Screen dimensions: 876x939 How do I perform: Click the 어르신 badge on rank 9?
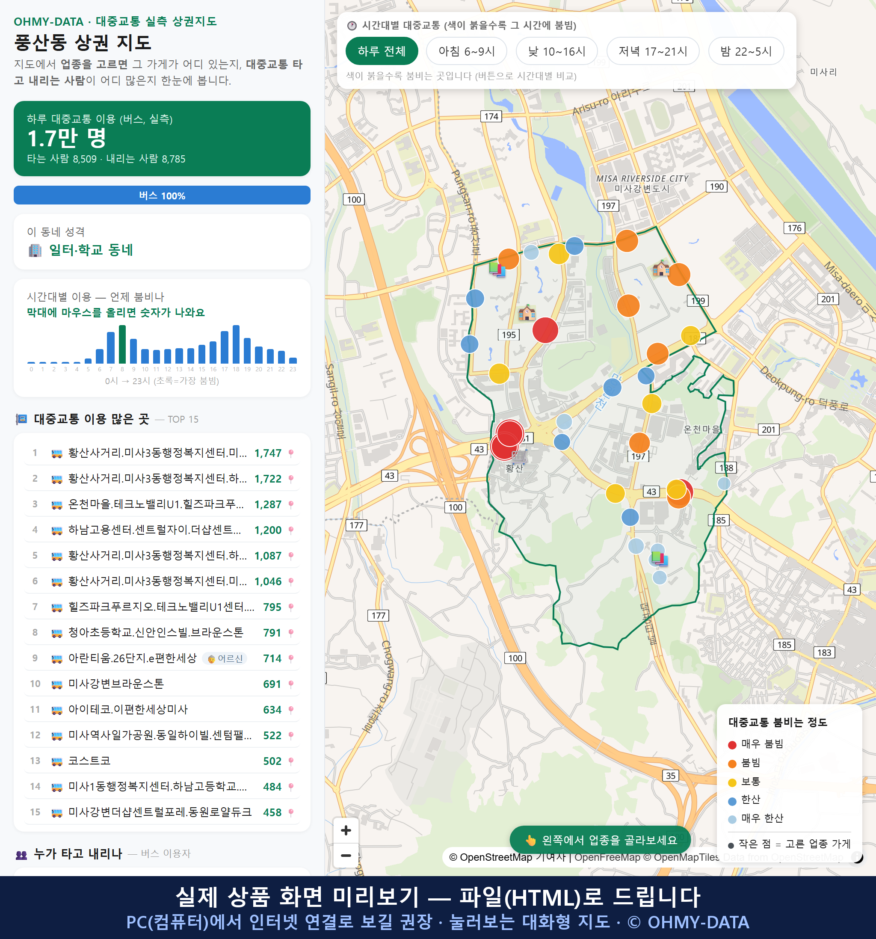(225, 658)
